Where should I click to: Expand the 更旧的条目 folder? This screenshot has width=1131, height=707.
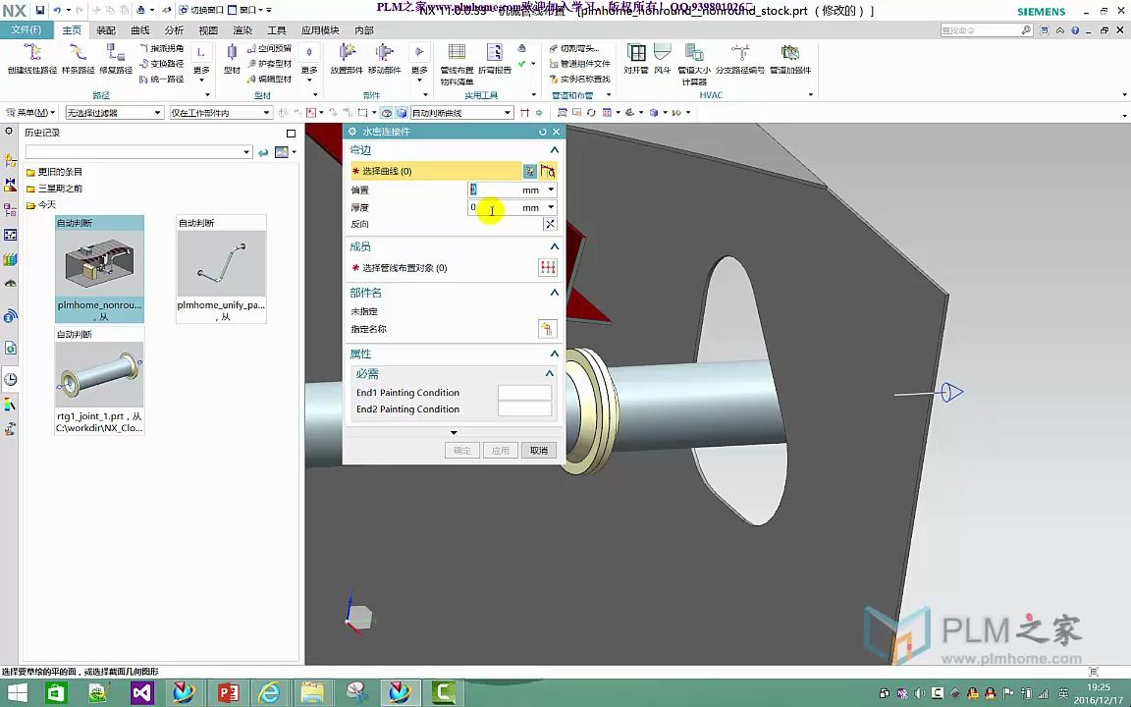tap(54, 172)
